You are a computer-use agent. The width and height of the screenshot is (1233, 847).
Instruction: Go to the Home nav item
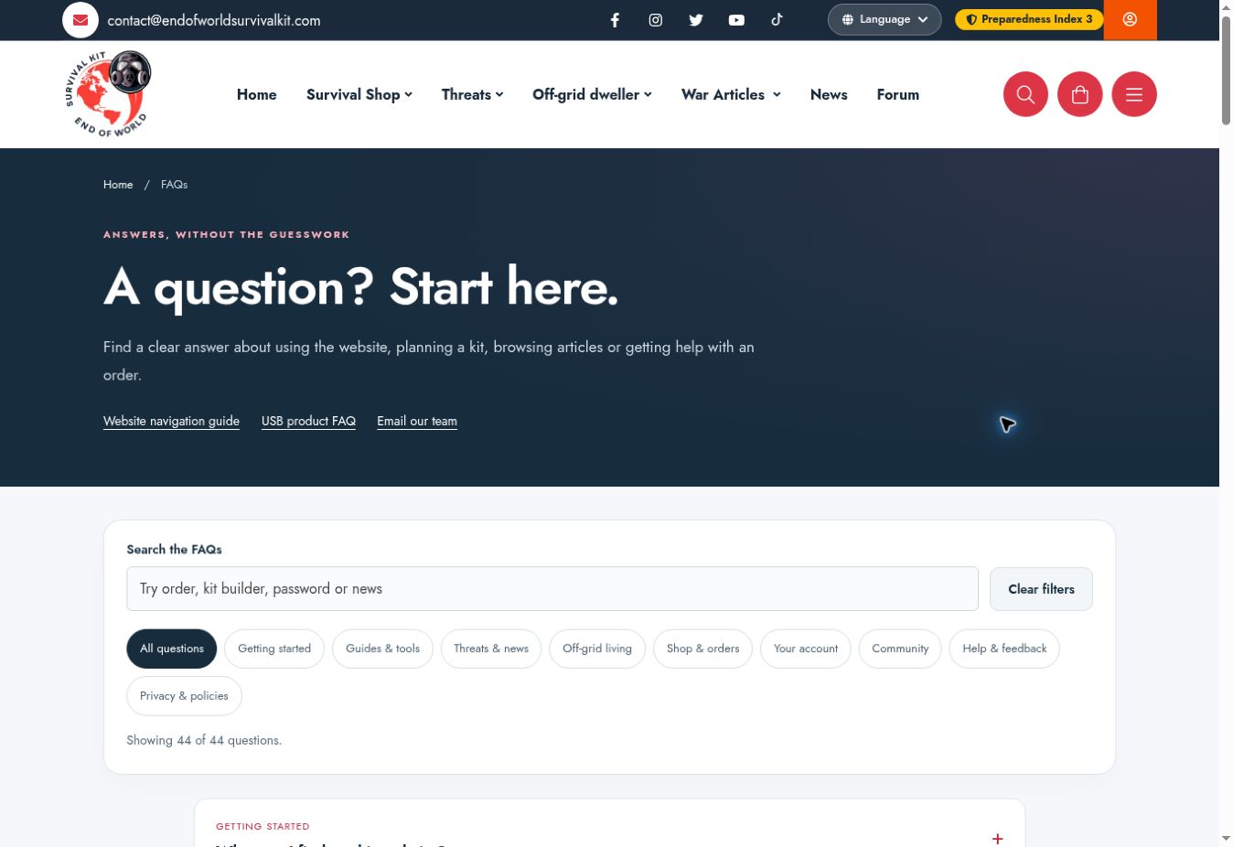pyautogui.click(x=257, y=94)
